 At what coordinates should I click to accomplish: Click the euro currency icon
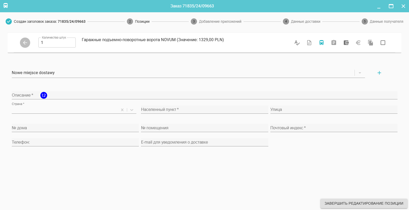[x=358, y=43]
